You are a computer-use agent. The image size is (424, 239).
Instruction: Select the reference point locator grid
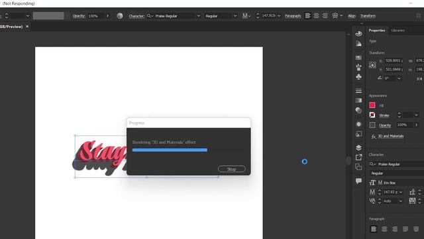click(372, 65)
